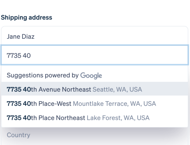Click the full name input showing Jane Diaz

pos(95,37)
